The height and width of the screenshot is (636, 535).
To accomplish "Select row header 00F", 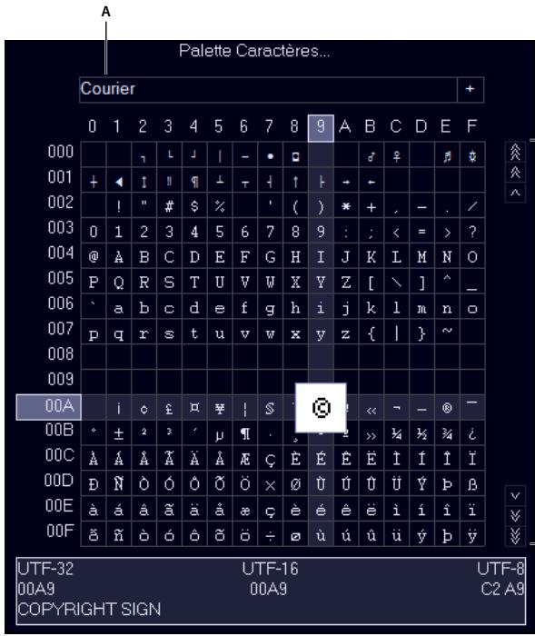I will (60, 531).
